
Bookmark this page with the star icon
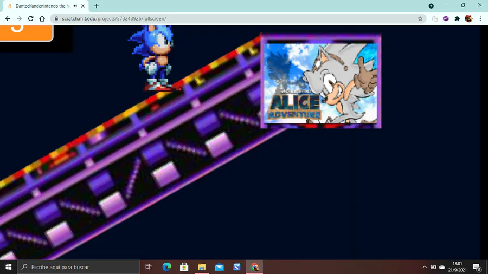pyautogui.click(x=420, y=18)
